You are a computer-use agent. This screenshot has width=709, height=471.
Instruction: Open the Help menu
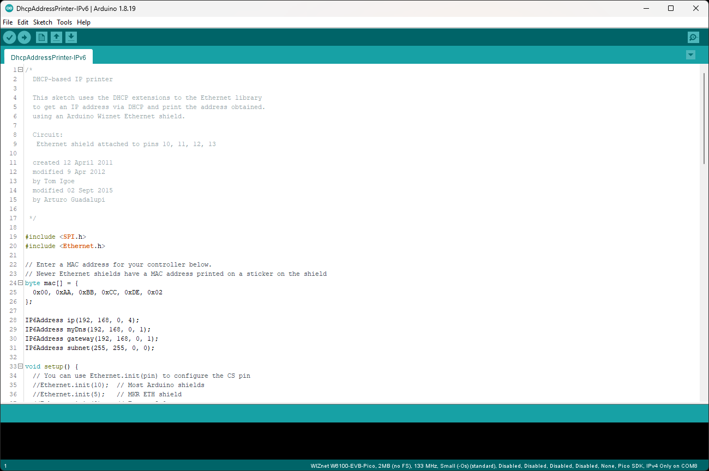click(83, 22)
